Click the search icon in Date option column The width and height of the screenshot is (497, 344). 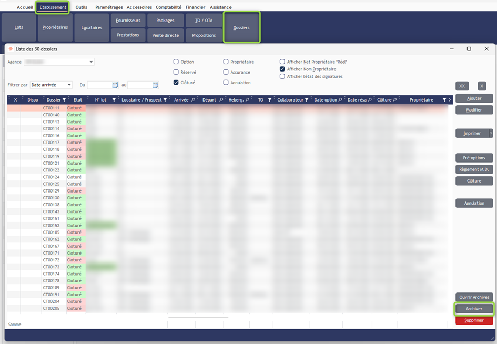[340, 100]
